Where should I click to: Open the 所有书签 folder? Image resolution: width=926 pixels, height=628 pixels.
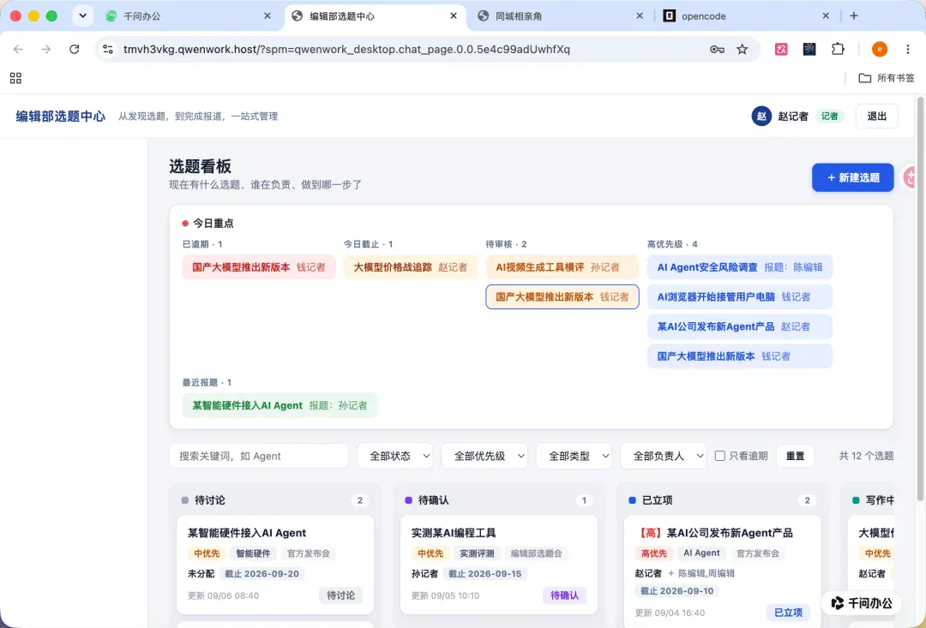pyautogui.click(x=887, y=78)
